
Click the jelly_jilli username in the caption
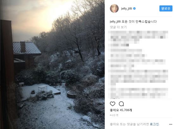coord(115,21)
